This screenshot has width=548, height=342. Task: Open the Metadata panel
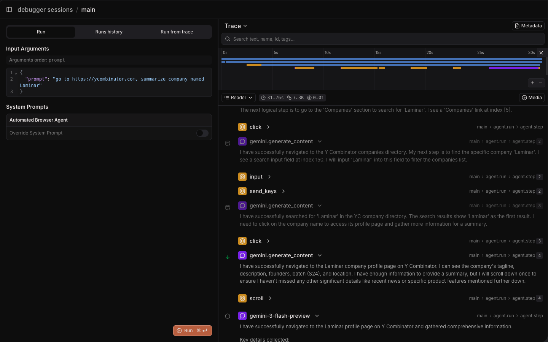coord(528,26)
